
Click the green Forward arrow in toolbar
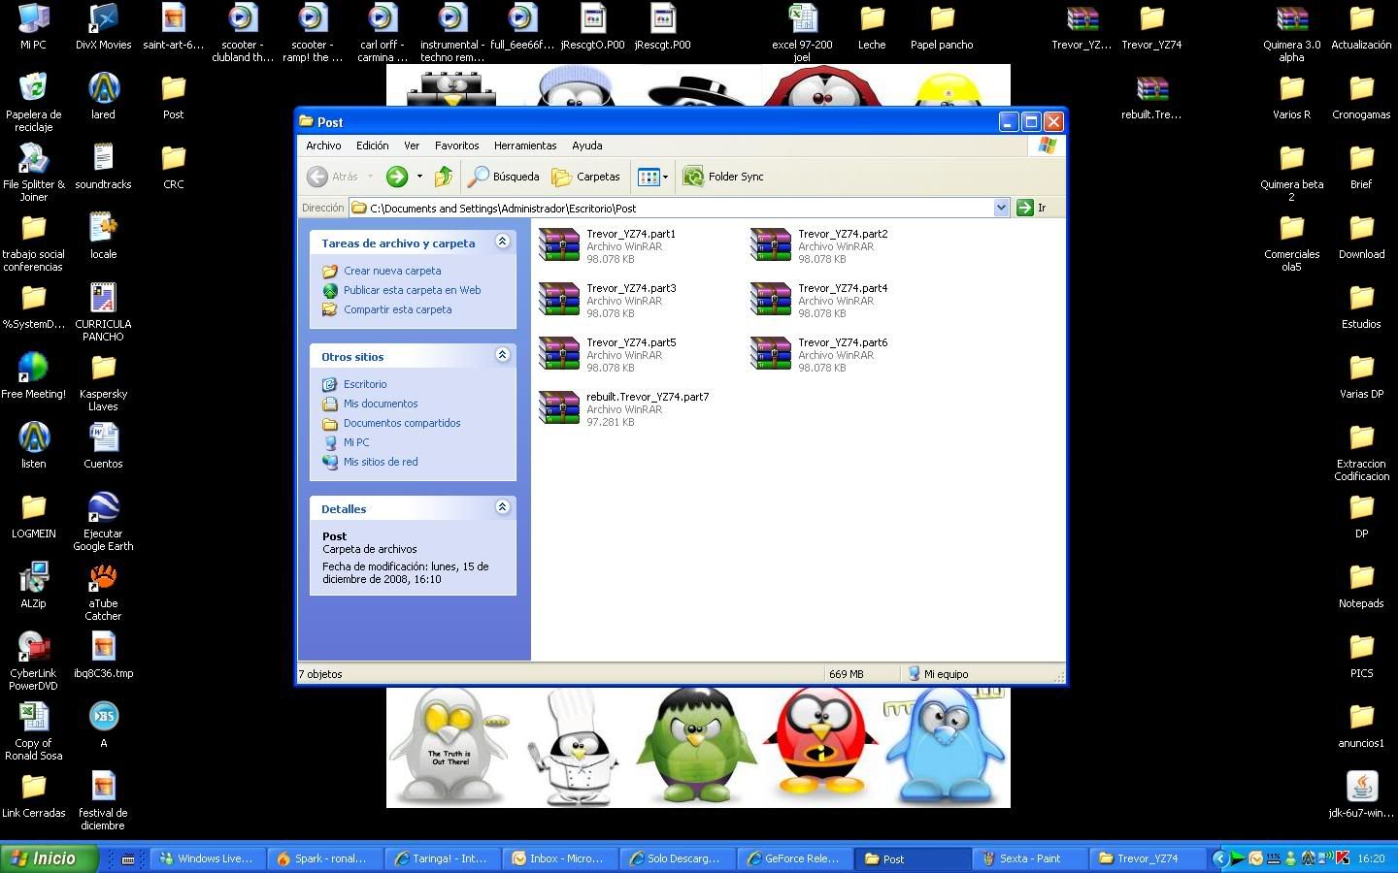point(396,177)
